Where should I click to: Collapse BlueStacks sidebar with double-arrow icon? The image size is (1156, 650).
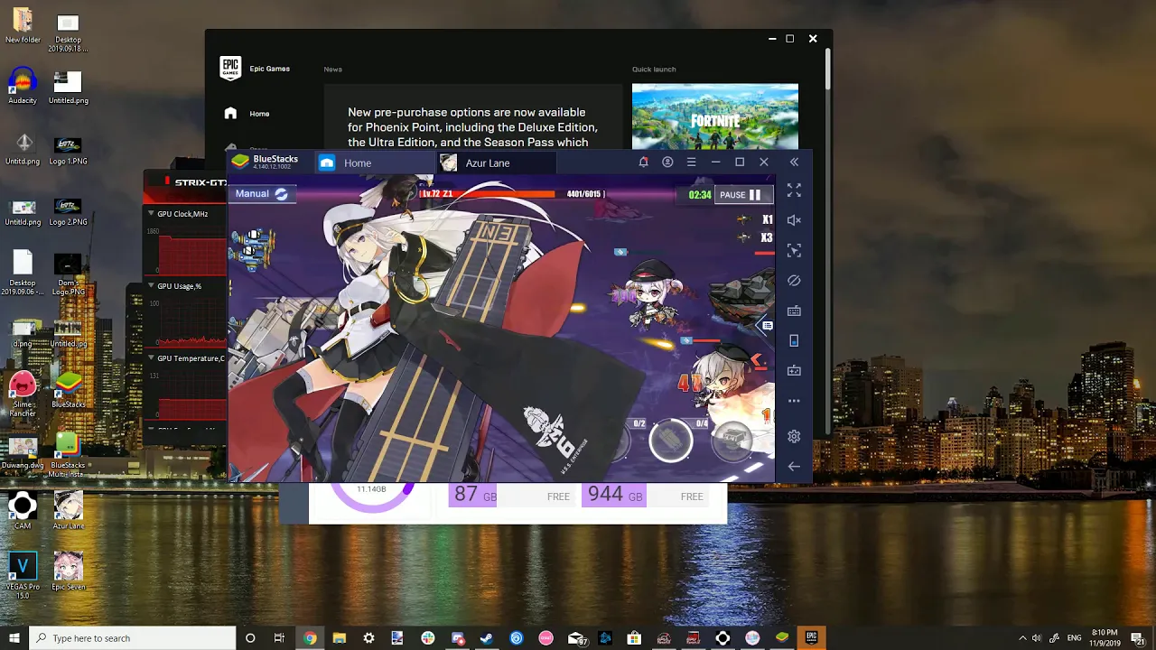click(794, 162)
